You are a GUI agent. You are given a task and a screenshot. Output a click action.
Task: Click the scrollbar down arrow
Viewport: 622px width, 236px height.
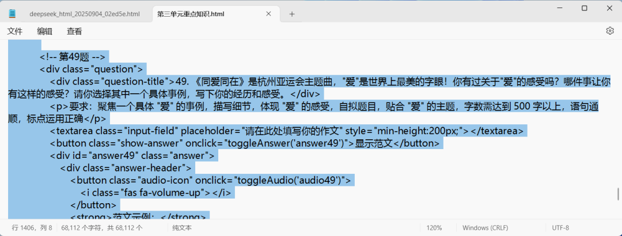coord(618,214)
